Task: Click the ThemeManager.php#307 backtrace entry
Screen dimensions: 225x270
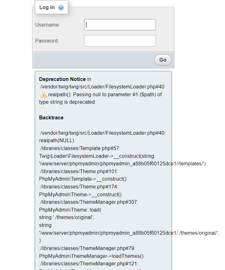Action: point(88,202)
